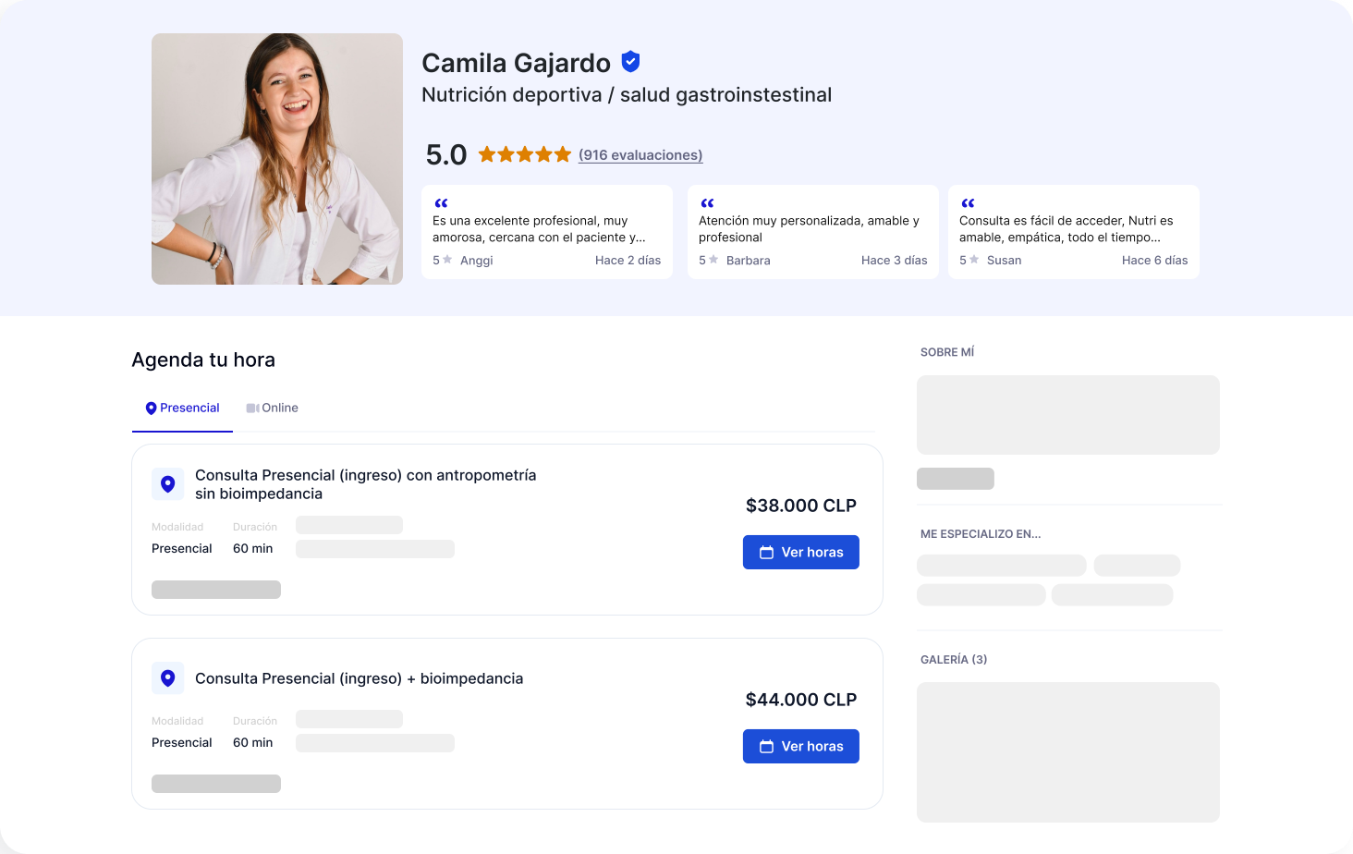Click the quote icon on Barbara's review

click(707, 203)
